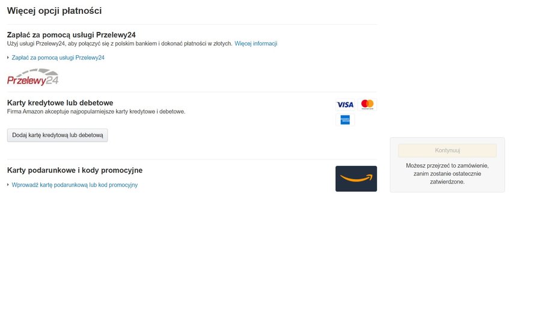Image resolution: width=553 pixels, height=311 pixels.
Task: Follow the Więcej informacji link
Action: pos(255,43)
